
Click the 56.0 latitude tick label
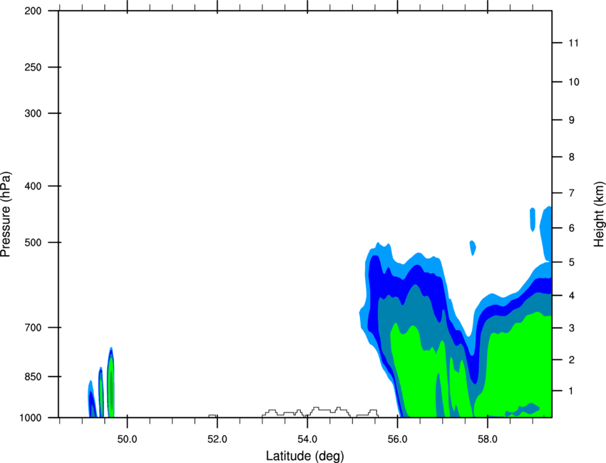click(x=398, y=439)
